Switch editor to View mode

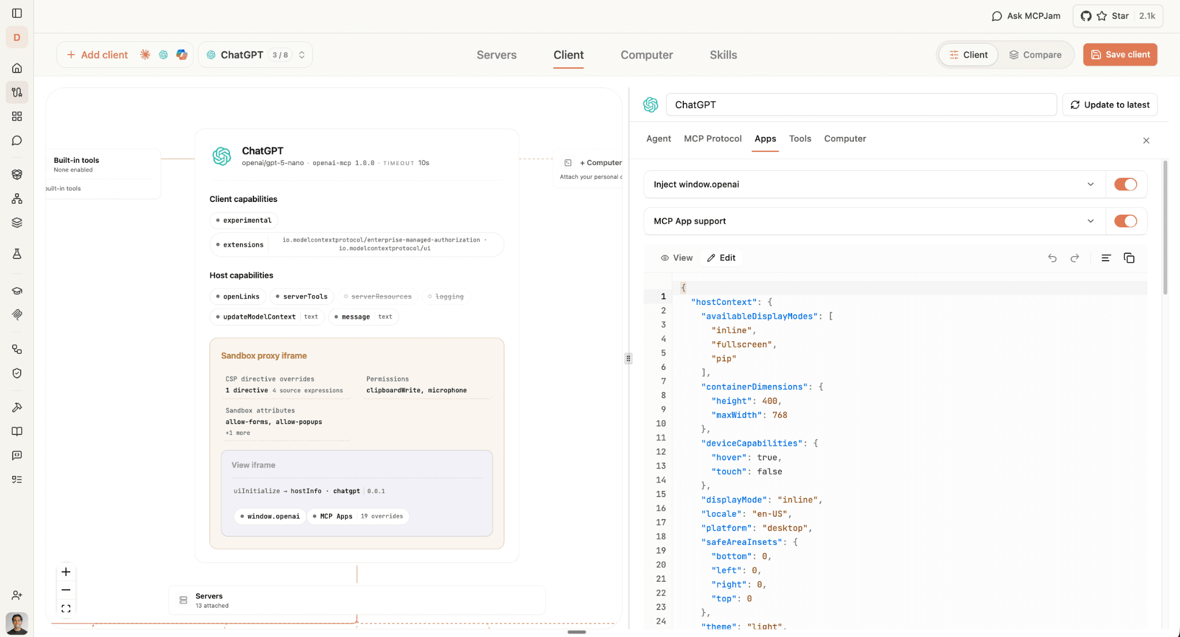coord(676,258)
